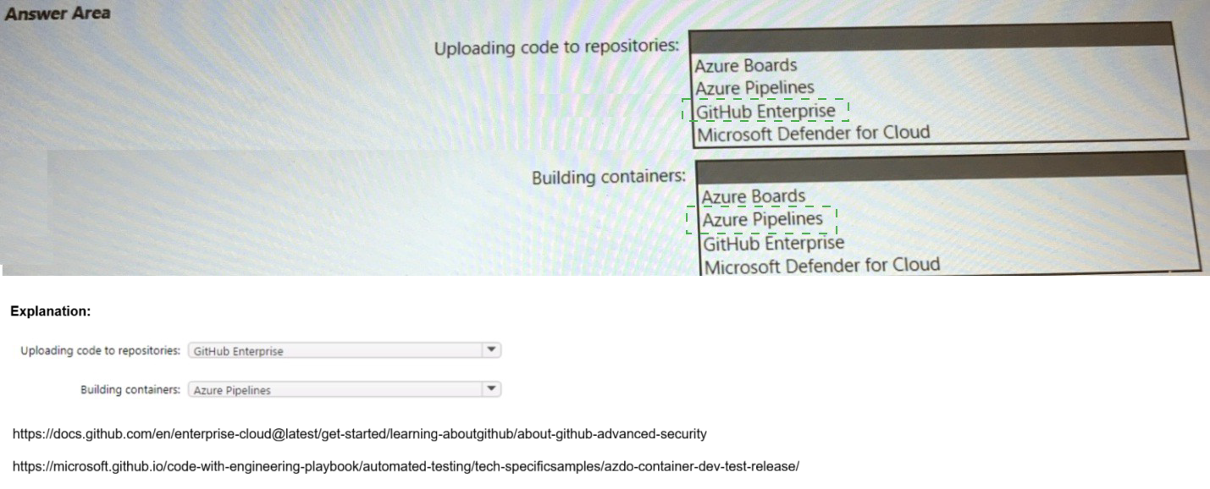Click the Explanation heading text

coord(50,311)
